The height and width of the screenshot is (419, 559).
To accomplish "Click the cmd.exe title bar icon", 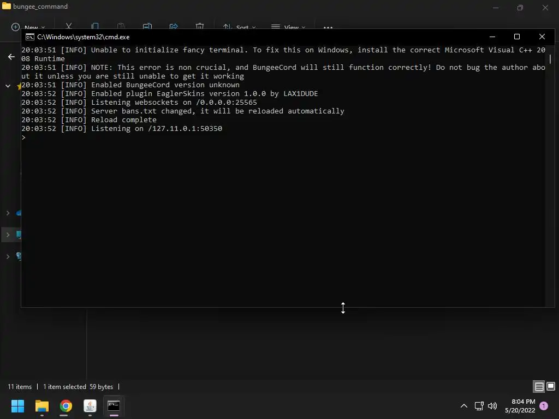I will 30,37.
